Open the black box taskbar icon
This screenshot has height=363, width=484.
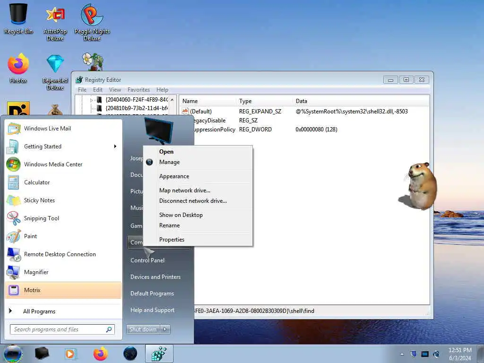coord(42,354)
